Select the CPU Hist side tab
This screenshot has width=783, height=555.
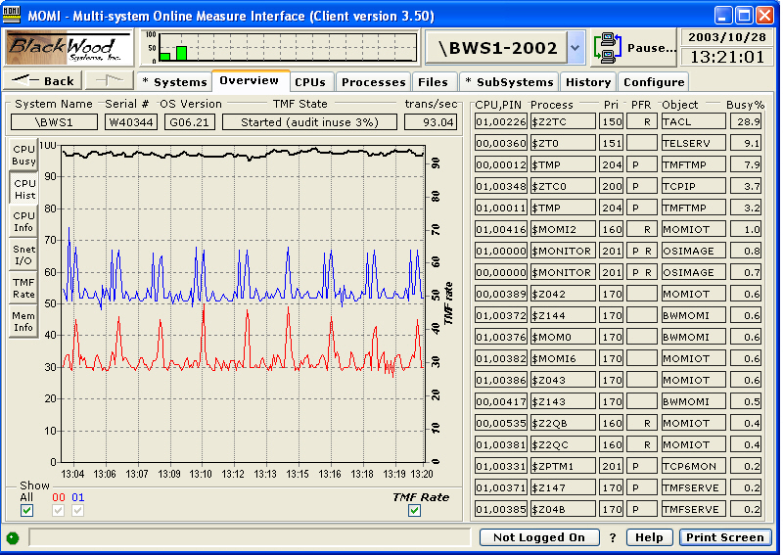coord(23,189)
